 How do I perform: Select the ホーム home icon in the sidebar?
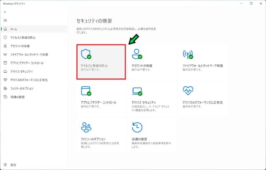click(x=5, y=29)
